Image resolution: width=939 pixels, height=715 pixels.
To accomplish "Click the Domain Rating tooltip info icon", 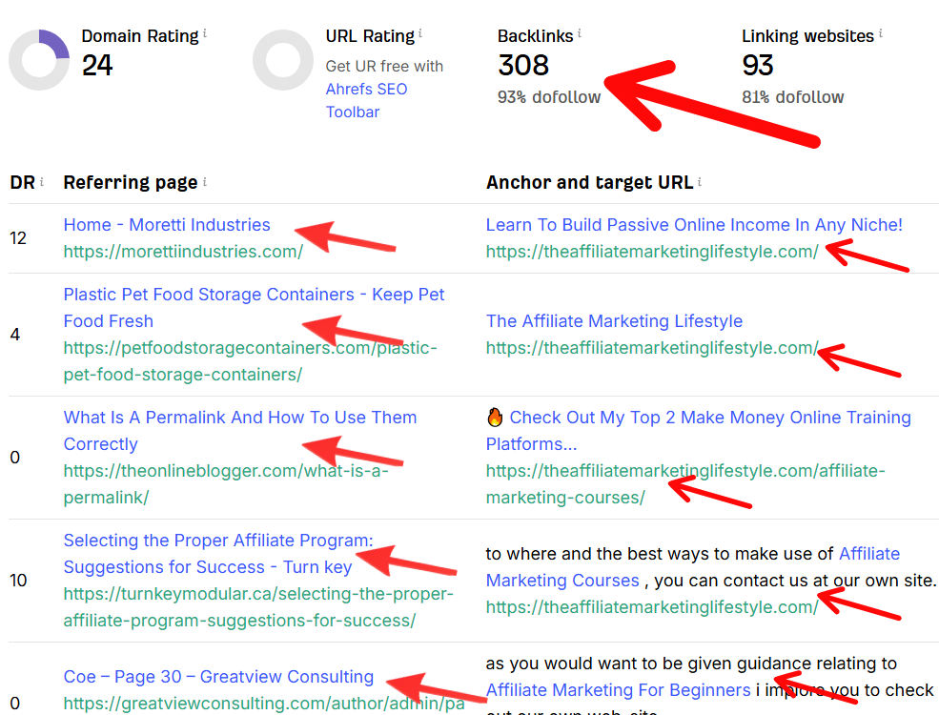I will coord(203,31).
